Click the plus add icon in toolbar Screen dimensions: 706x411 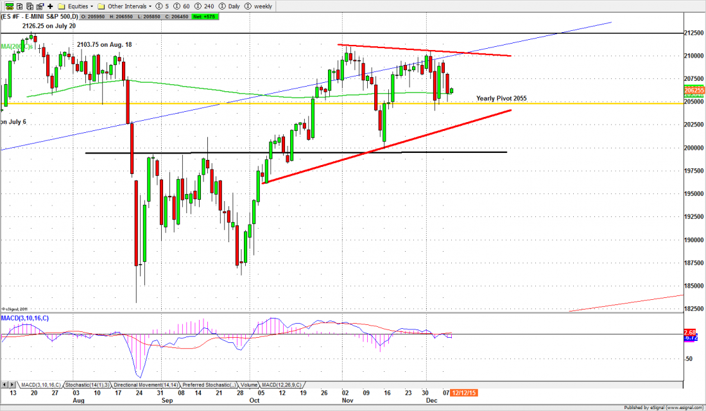[x=50, y=6]
